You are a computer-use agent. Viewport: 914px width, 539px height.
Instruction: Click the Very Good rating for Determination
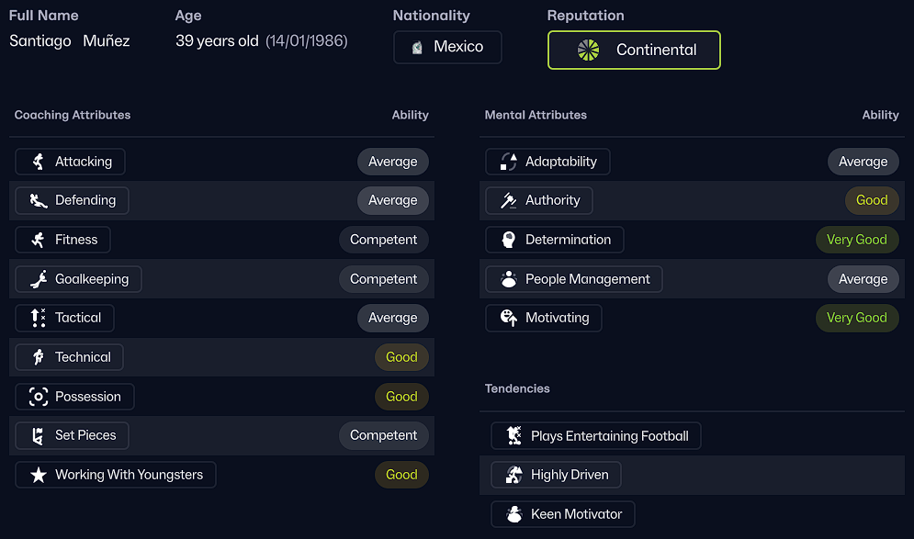click(856, 240)
